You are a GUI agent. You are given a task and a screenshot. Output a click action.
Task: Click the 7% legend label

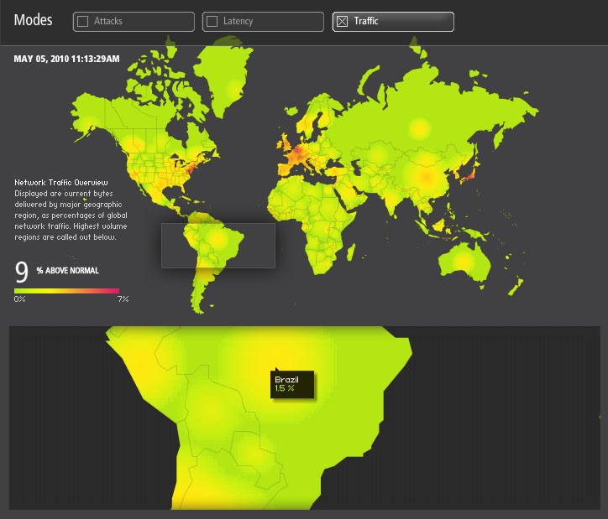pos(123,298)
